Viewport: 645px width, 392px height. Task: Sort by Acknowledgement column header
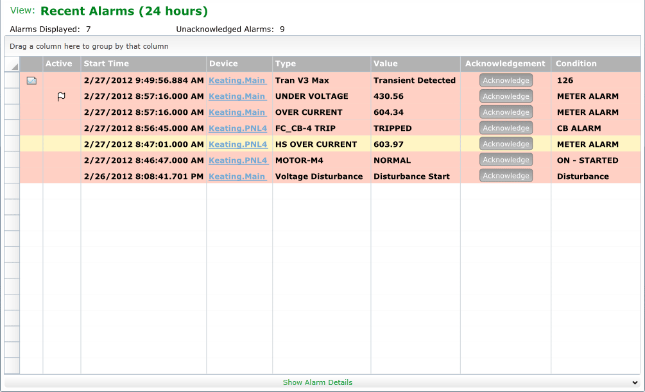[x=506, y=64]
